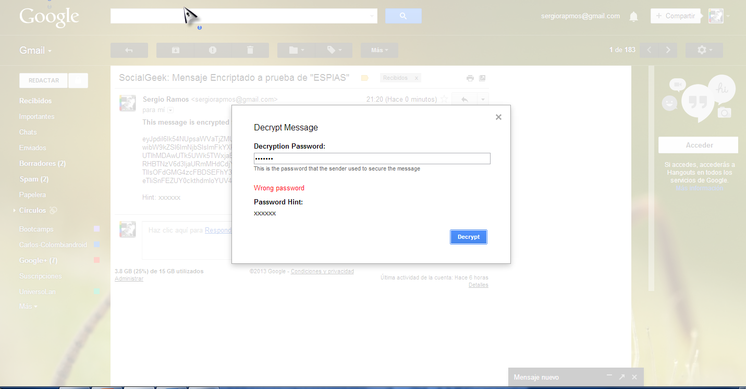
Task: Click the archive icon in toolbar
Action: pos(176,50)
